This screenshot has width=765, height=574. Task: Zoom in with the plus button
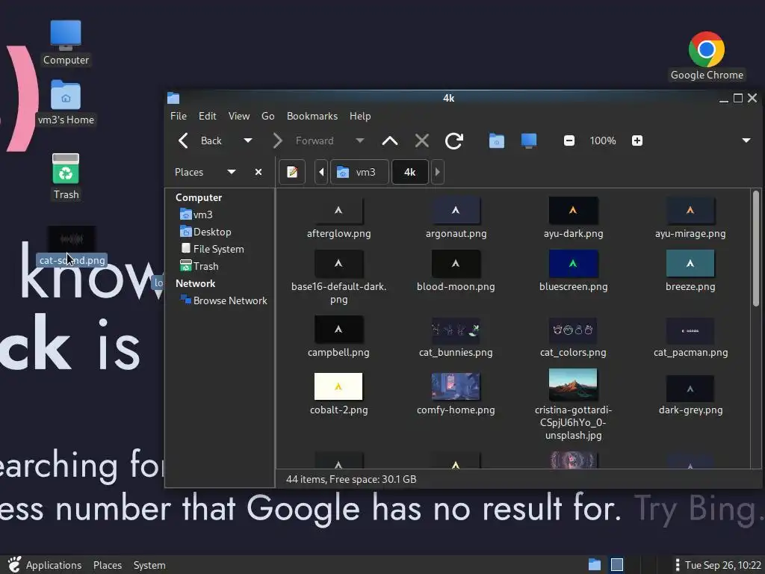[x=637, y=141]
